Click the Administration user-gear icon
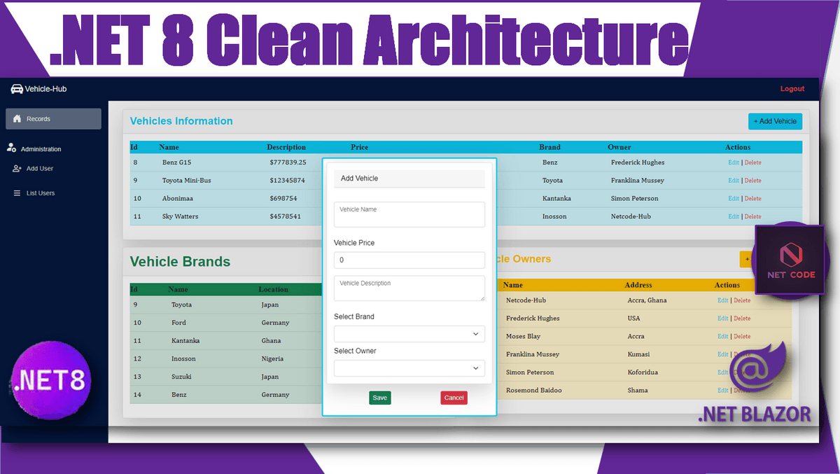 [11, 148]
